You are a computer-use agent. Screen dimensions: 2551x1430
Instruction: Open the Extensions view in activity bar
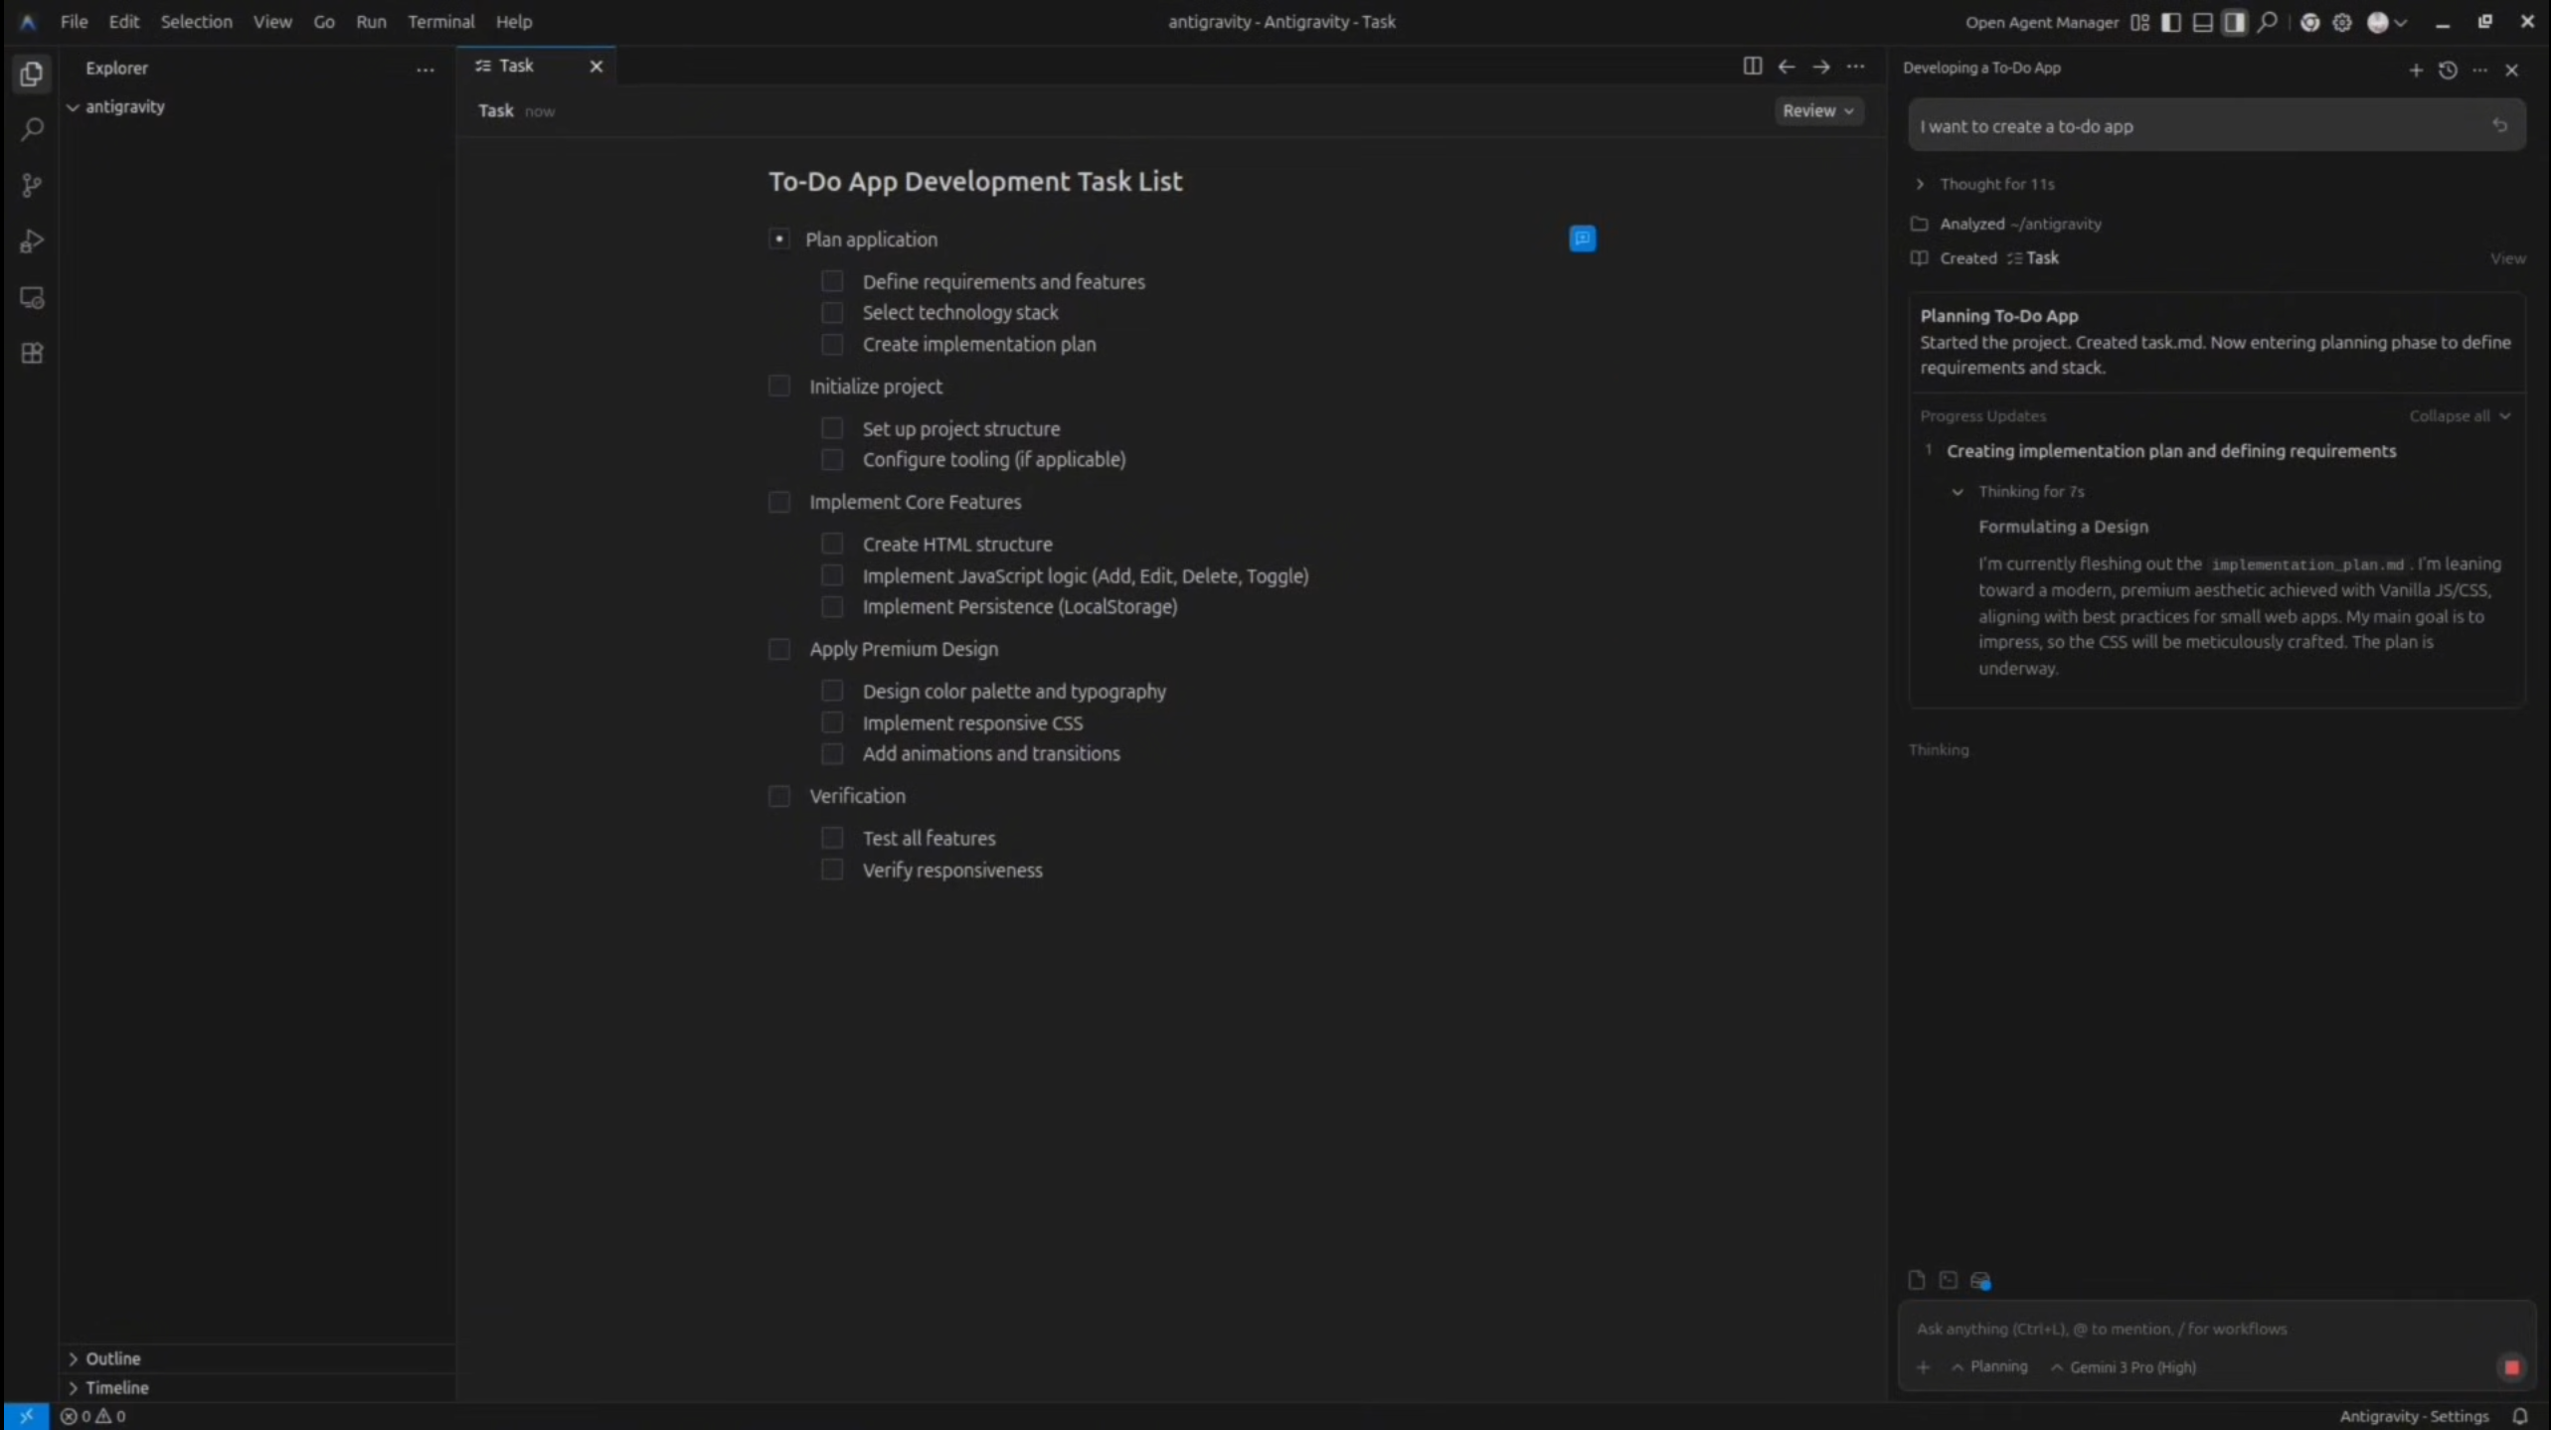point(32,354)
